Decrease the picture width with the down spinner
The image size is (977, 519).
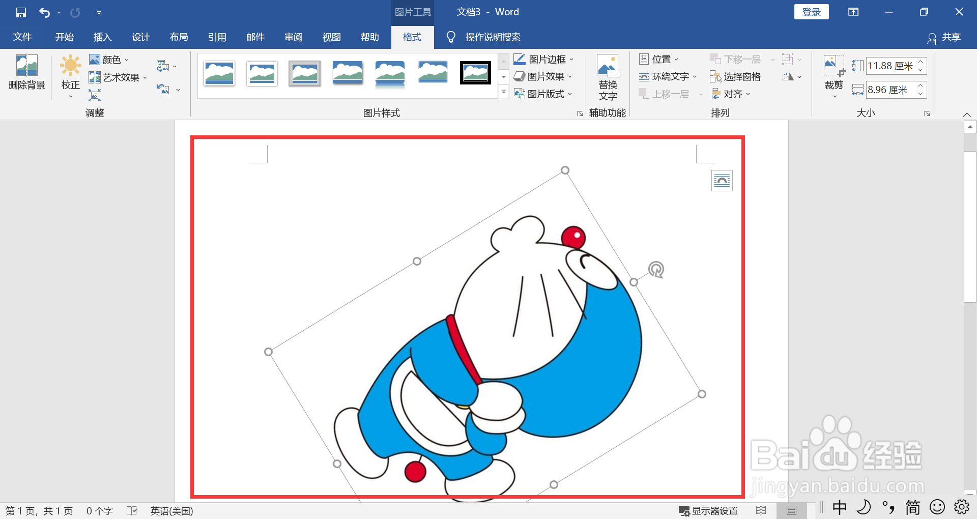[x=921, y=94]
